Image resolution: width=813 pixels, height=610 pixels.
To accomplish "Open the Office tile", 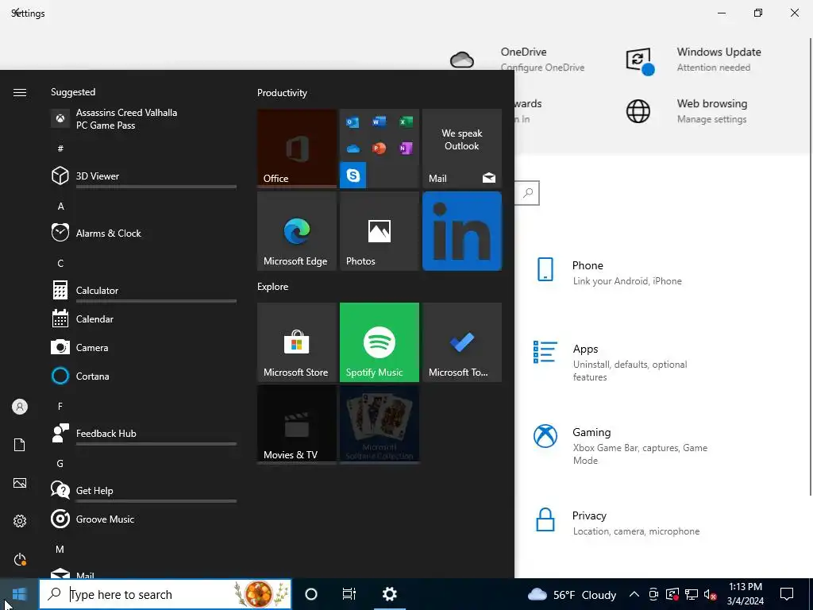I will click(x=297, y=149).
